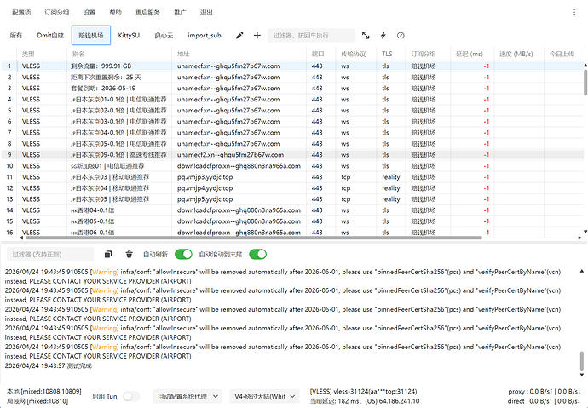
Task: Click the trash clear log icon
Action: point(129,255)
